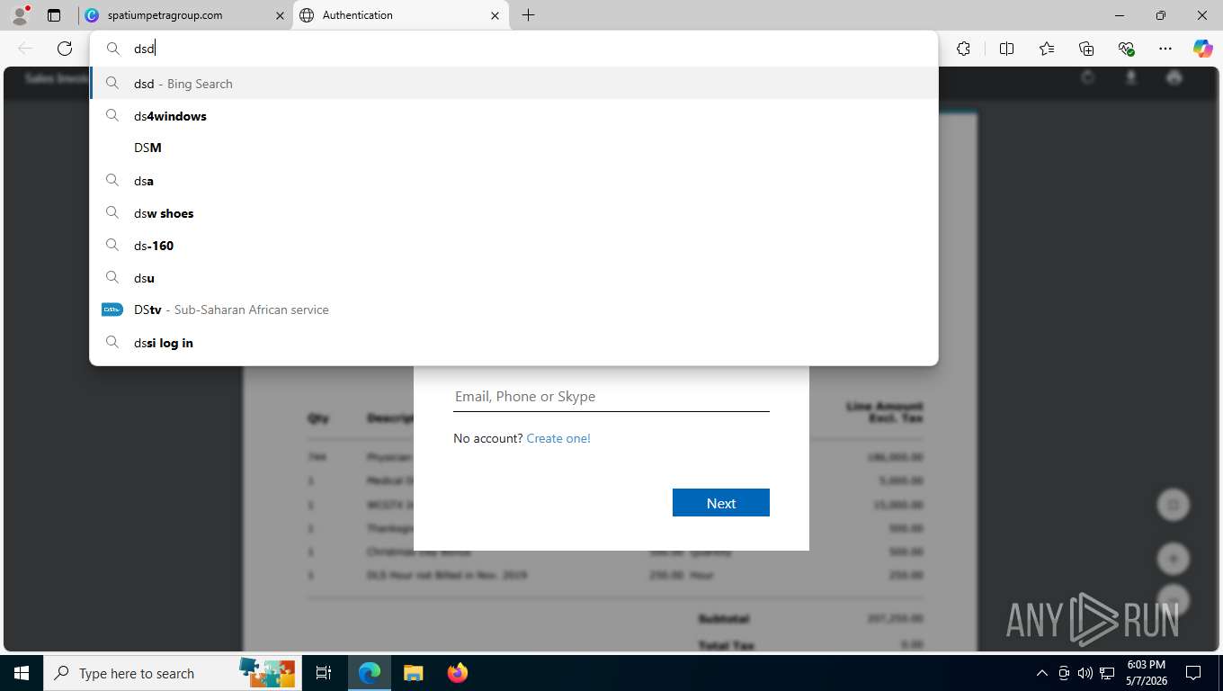
Task: Click the Email, Phone or Skype field
Action: click(x=611, y=397)
